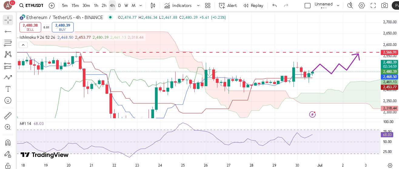The image size is (399, 169).
Task: Expand favorite indicators dropdown arrow
Action: [x=198, y=5]
